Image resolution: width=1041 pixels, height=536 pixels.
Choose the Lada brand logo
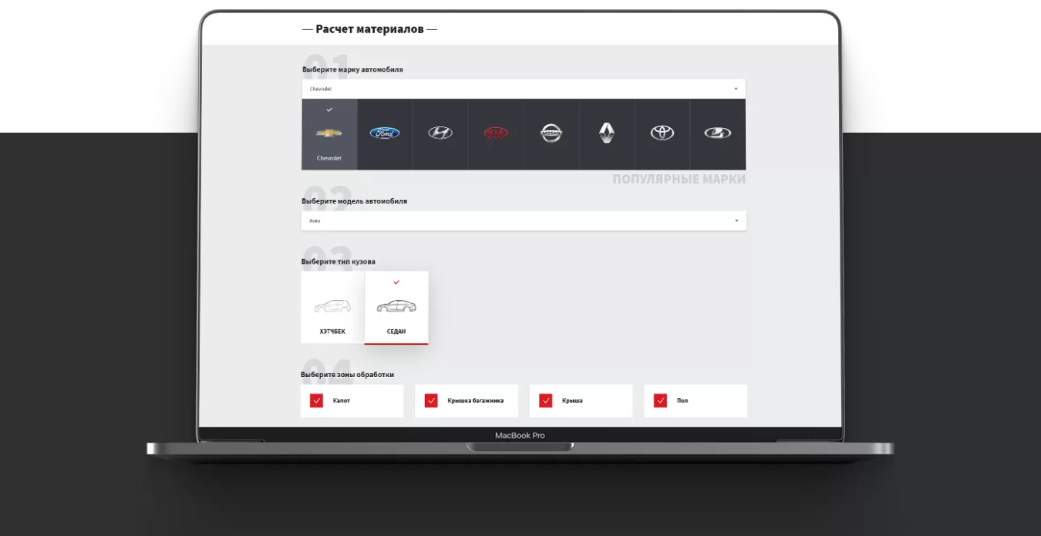(x=718, y=133)
